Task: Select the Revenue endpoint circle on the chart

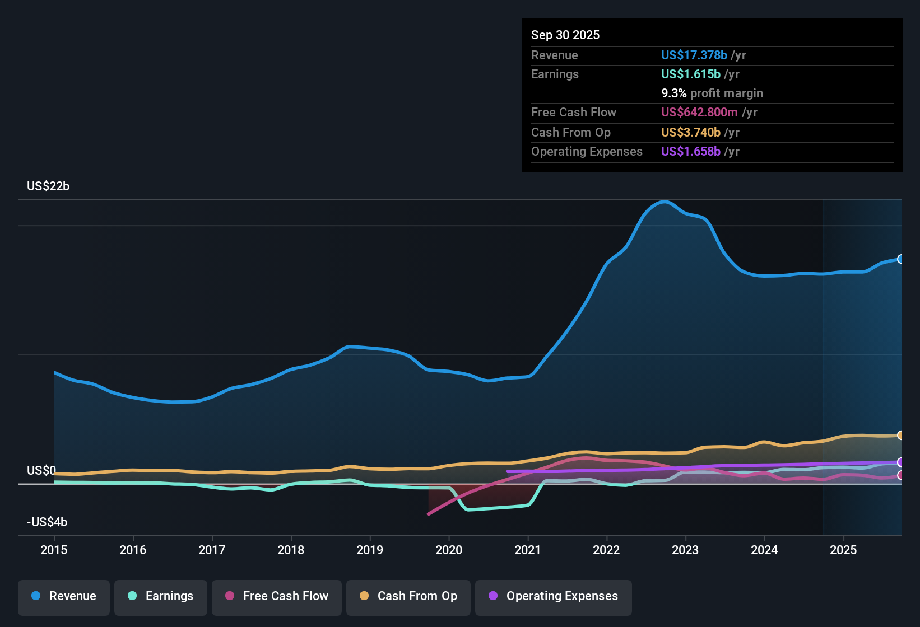Action: (x=901, y=259)
